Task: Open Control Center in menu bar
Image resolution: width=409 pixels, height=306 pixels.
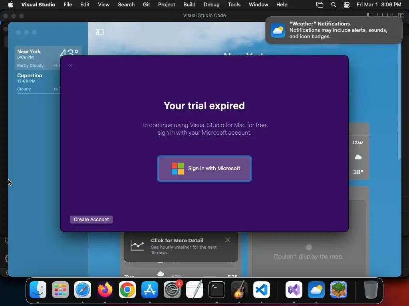Action: tap(347, 5)
